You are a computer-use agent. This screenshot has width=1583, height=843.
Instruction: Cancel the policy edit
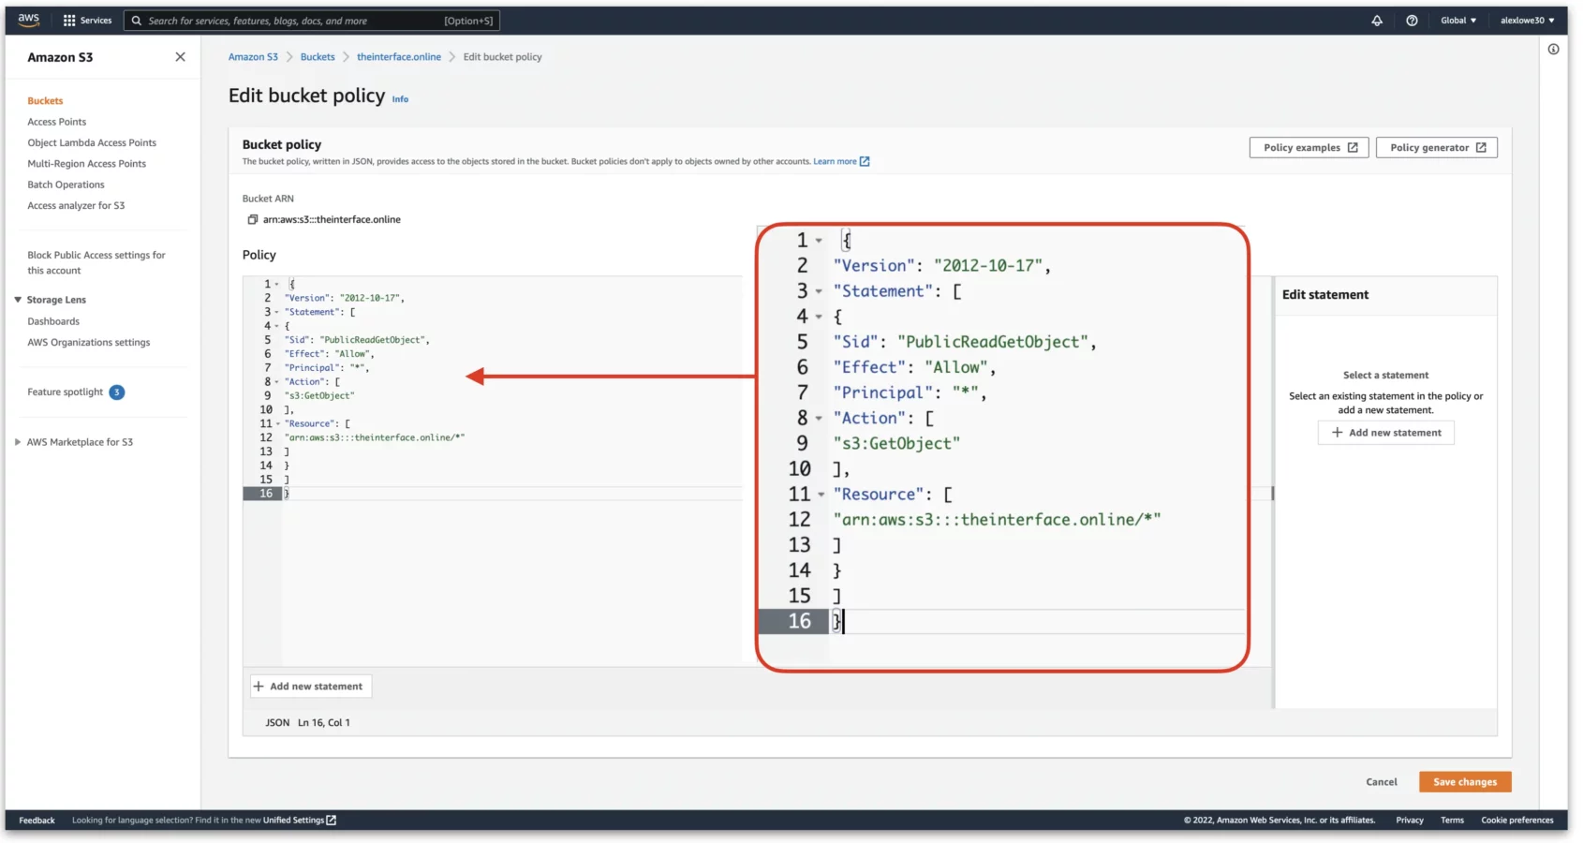(x=1382, y=782)
